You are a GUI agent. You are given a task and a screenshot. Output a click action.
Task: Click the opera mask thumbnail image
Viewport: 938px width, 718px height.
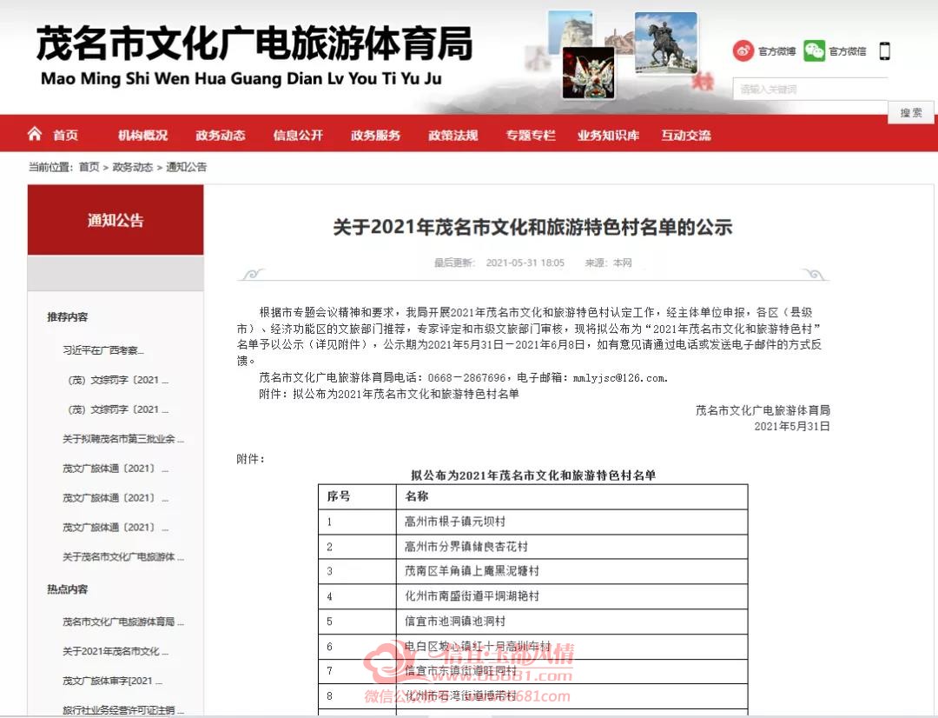(x=589, y=74)
